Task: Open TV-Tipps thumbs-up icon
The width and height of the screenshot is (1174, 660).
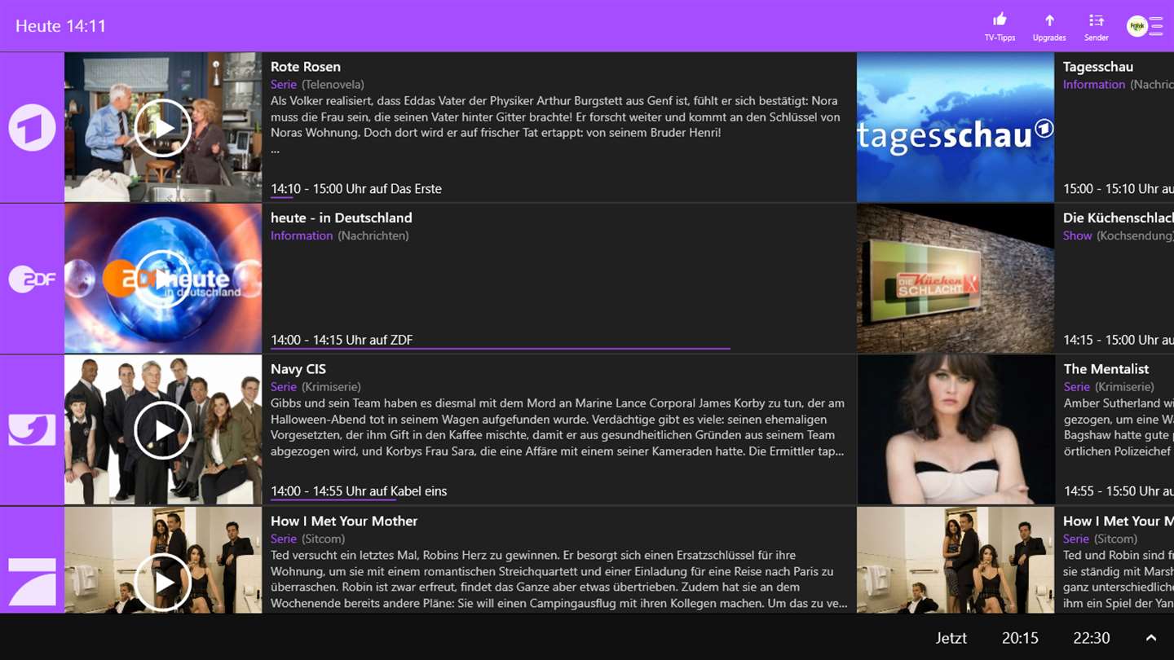Action: click(x=1000, y=20)
